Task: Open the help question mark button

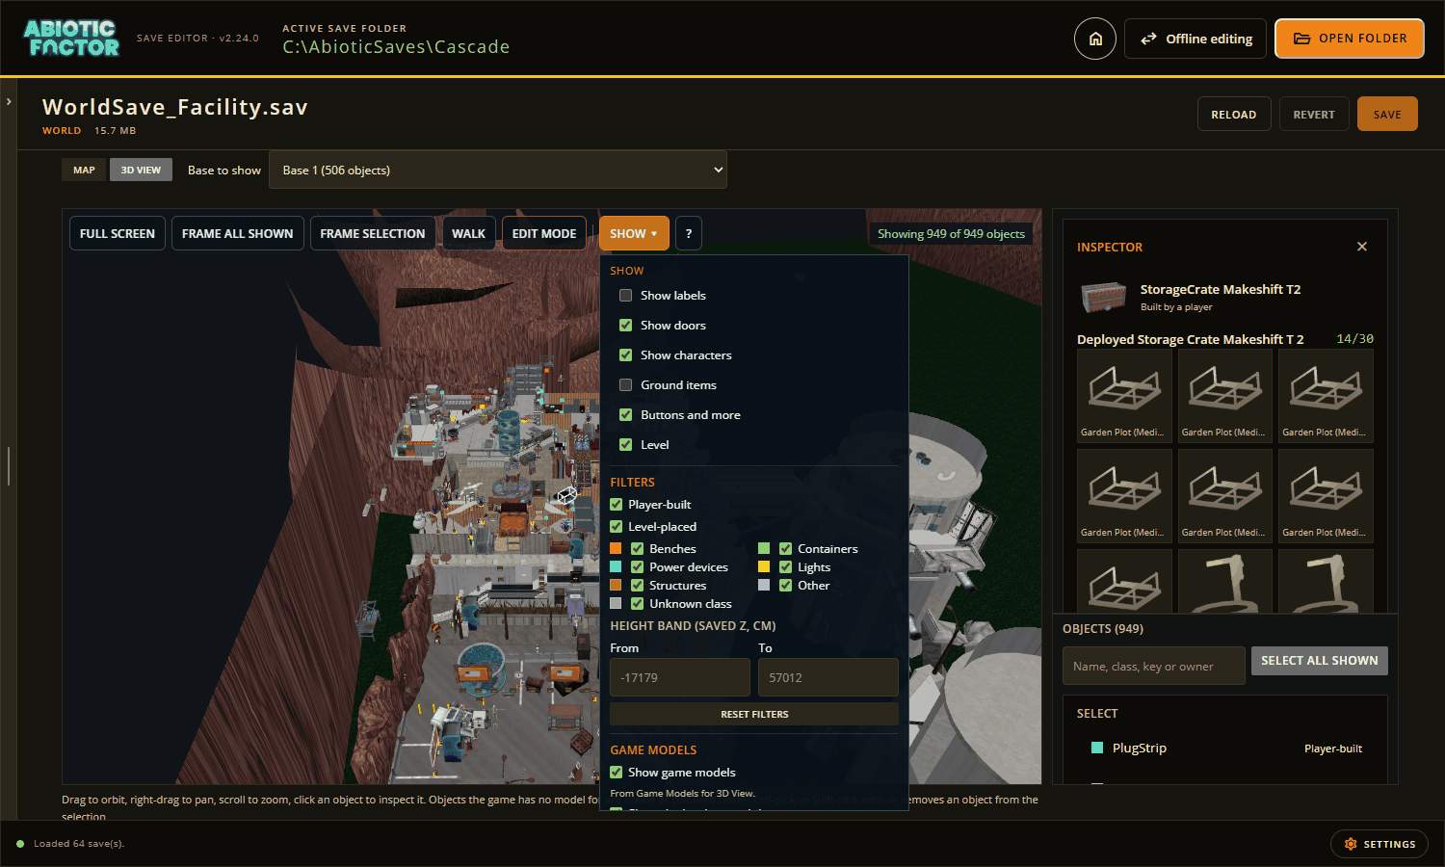Action: coord(689,233)
